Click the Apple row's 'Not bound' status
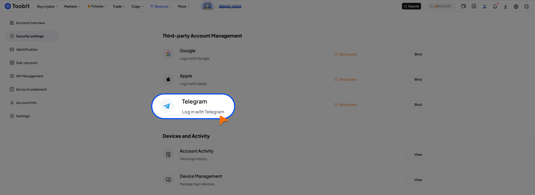Image resolution: width=535 pixels, height=195 pixels. (x=345, y=79)
